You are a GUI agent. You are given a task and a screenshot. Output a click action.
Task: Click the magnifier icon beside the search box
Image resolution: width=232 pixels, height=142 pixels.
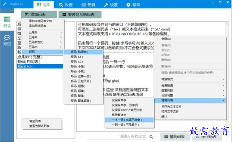tap(151, 137)
